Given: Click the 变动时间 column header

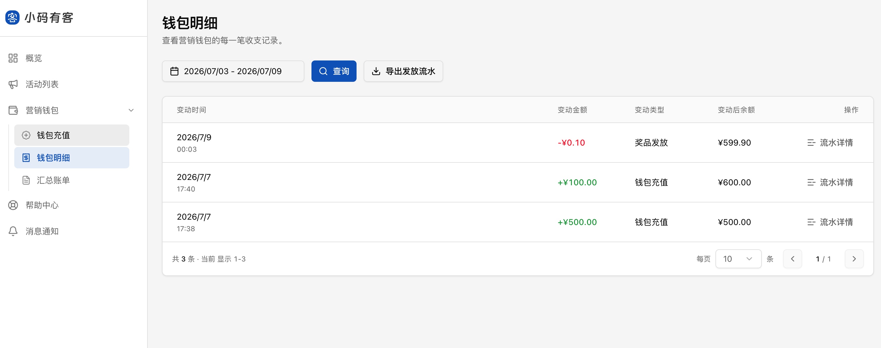Looking at the screenshot, I should 191,110.
